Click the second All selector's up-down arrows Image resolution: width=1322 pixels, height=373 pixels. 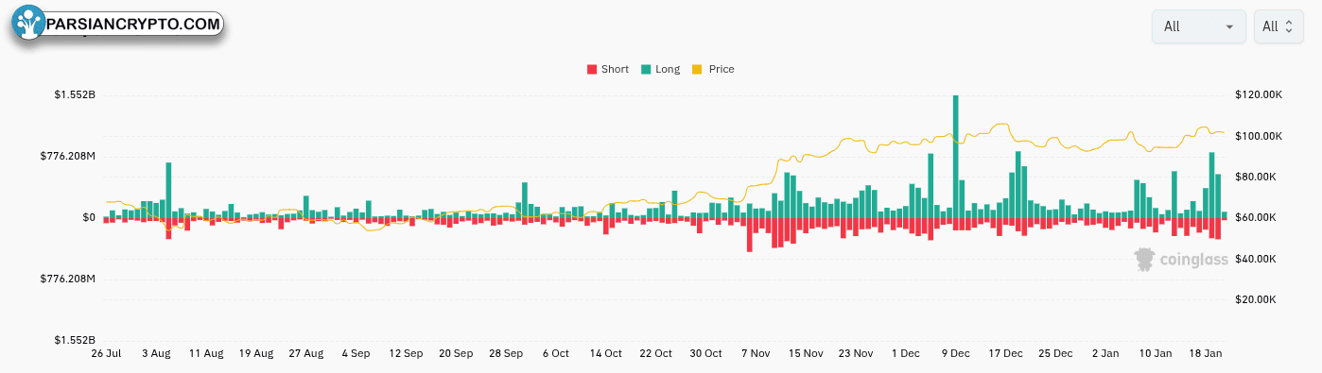pos(1288,26)
